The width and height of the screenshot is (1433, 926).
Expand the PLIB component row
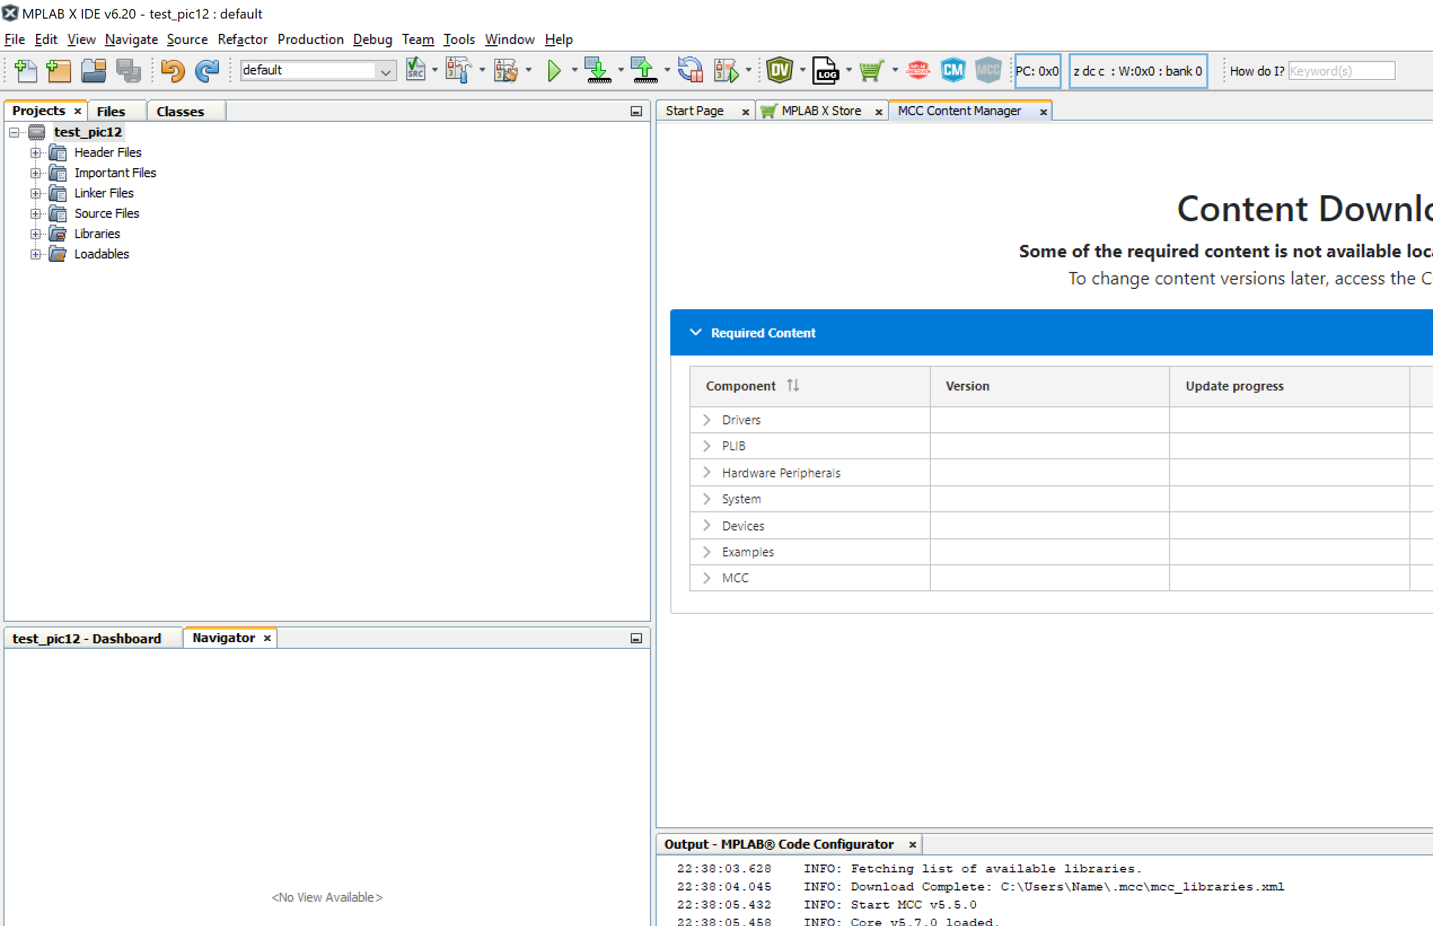coord(707,446)
